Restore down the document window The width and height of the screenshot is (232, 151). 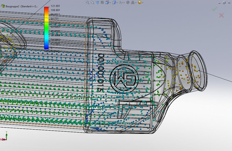(x=224, y=2)
